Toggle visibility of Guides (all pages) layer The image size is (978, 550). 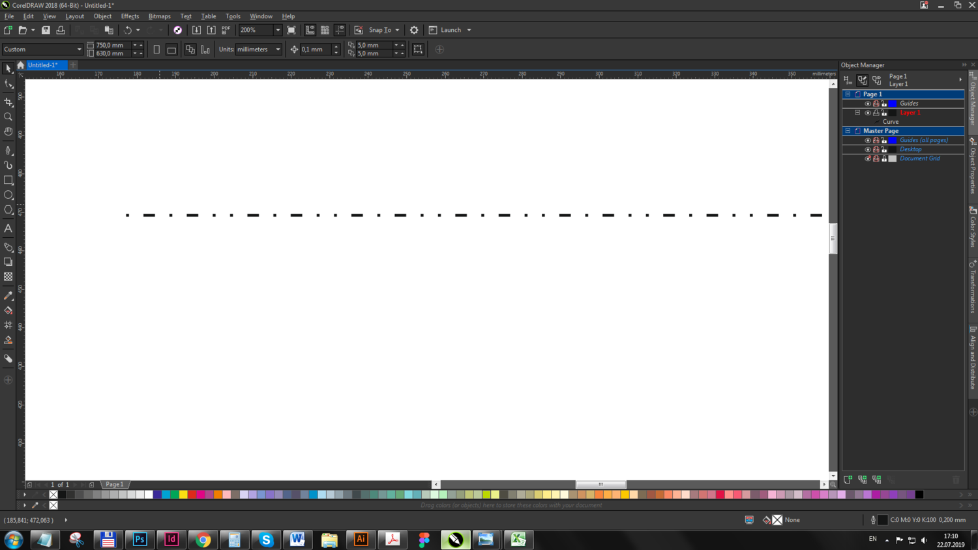click(868, 140)
